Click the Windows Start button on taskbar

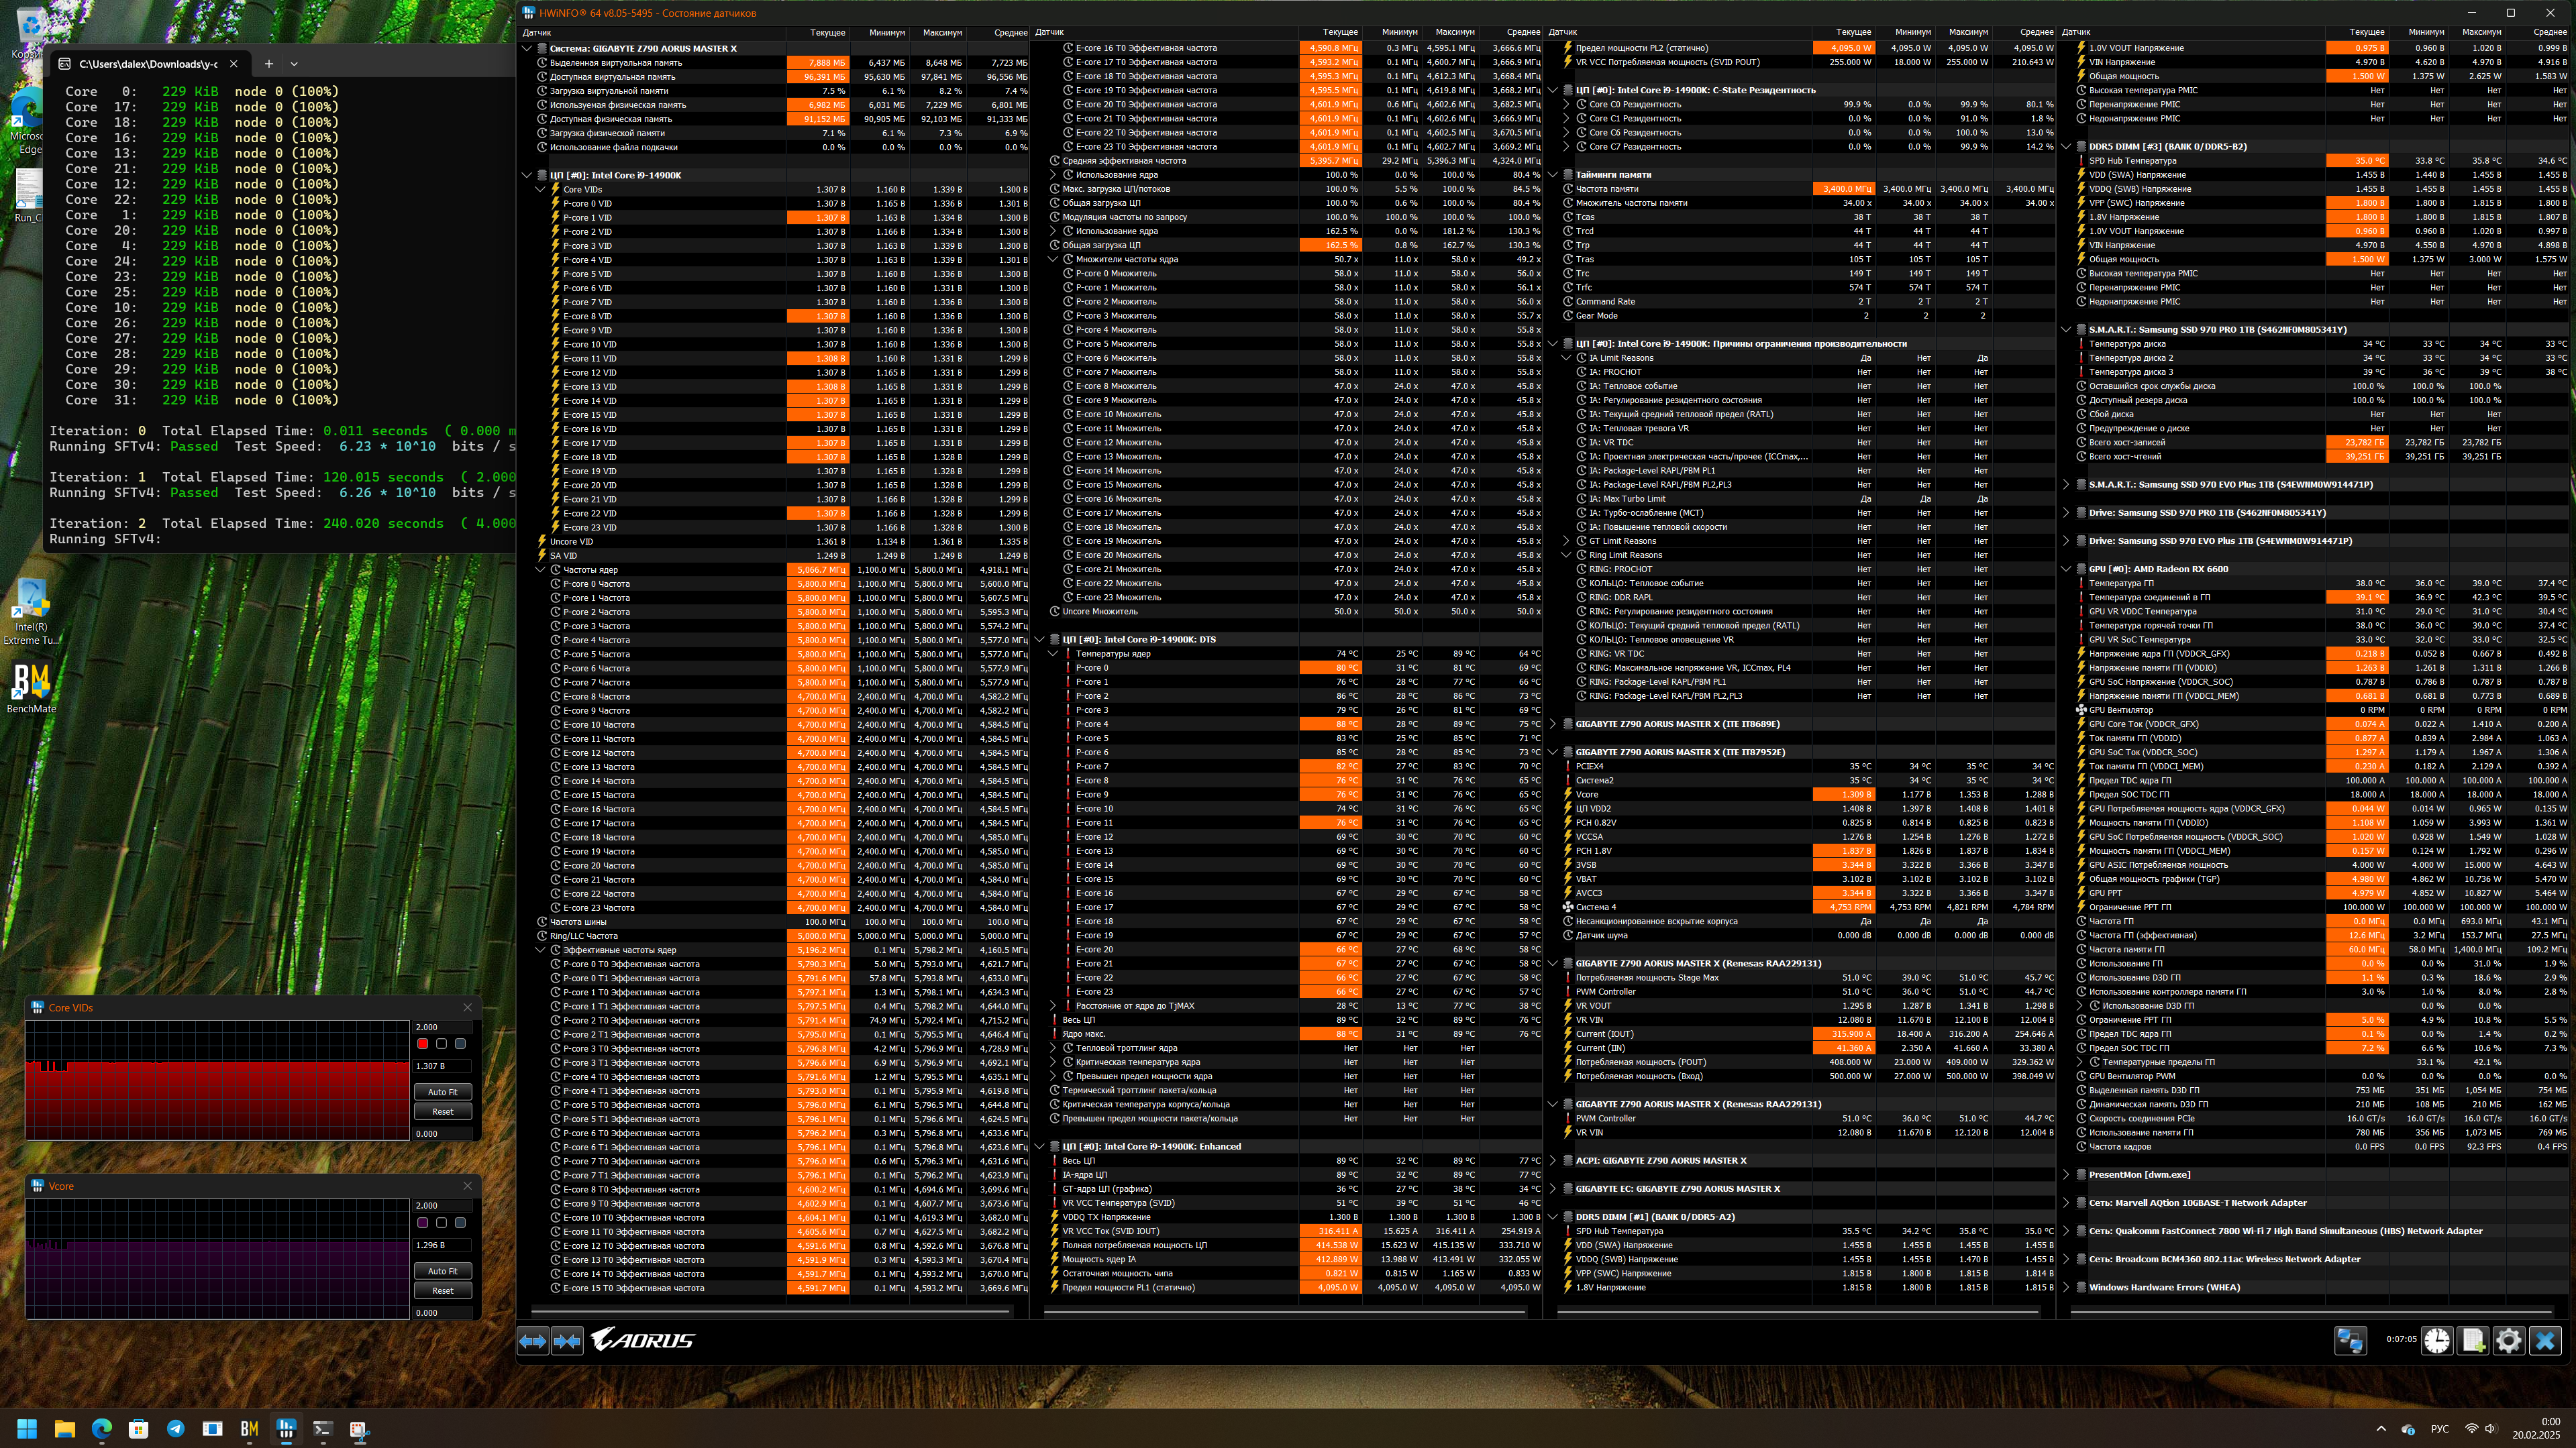(27, 1429)
